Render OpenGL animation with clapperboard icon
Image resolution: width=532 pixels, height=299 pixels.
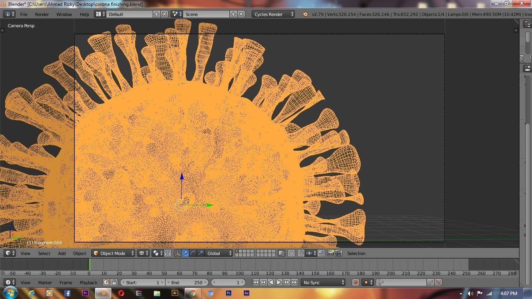pyautogui.click(x=338, y=253)
